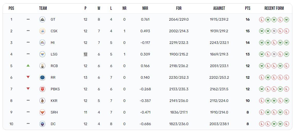The image size is (296, 137).
Task: Click the CSK team name
Action: tap(54, 31)
